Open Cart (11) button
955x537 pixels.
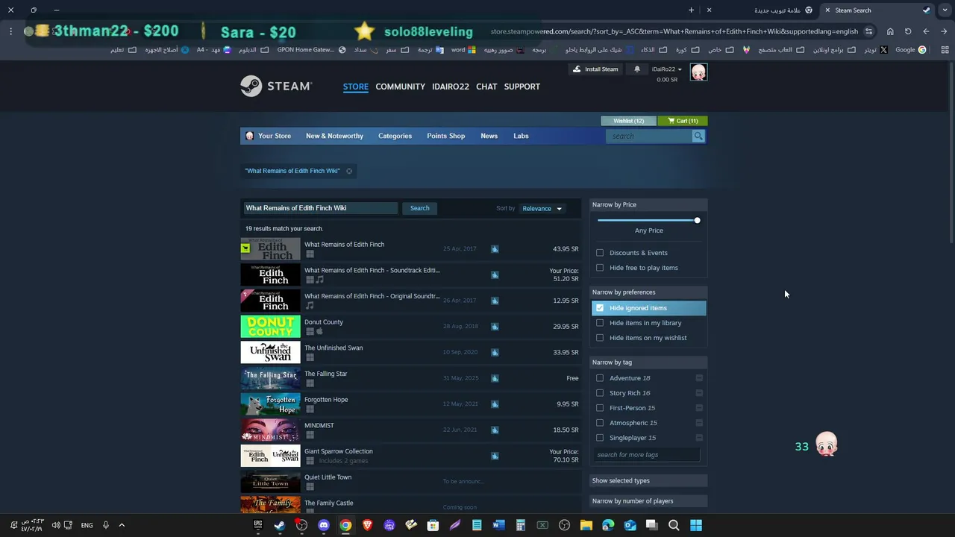click(683, 121)
